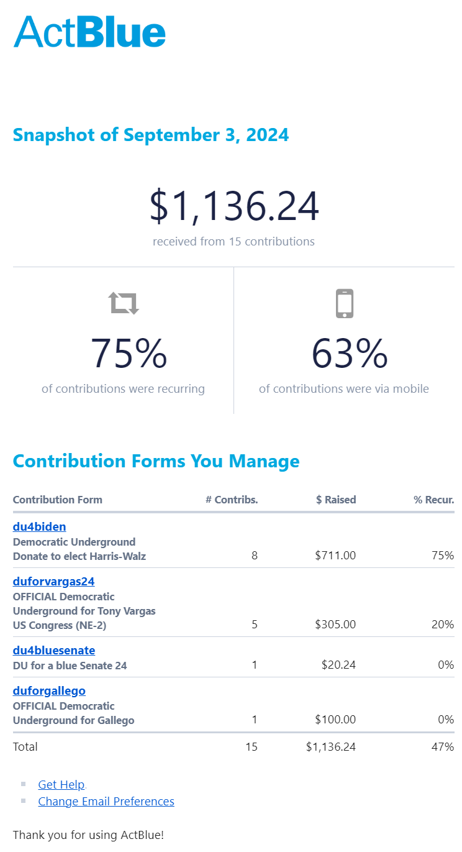Click the 63% mobile statistic

tap(350, 353)
